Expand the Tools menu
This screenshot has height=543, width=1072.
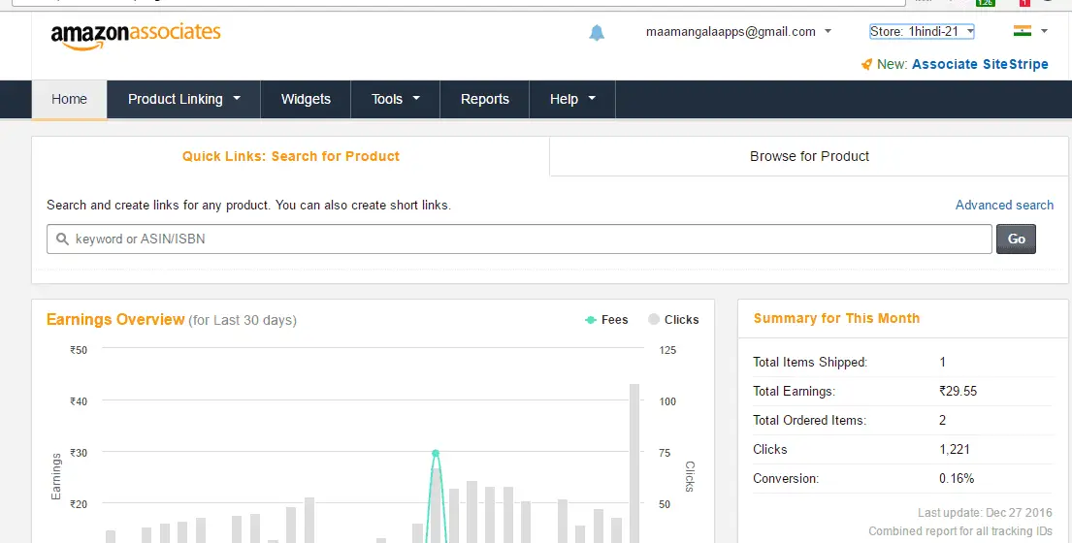395,99
